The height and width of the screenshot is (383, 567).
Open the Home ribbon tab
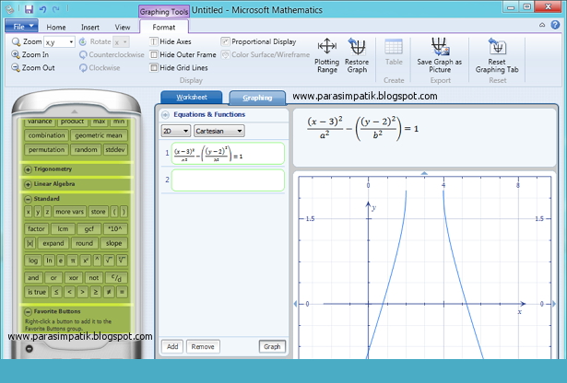coord(56,27)
